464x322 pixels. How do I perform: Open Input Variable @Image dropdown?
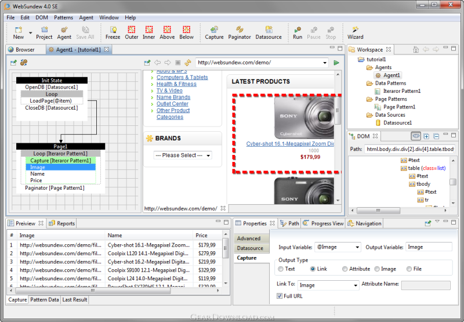357,247
